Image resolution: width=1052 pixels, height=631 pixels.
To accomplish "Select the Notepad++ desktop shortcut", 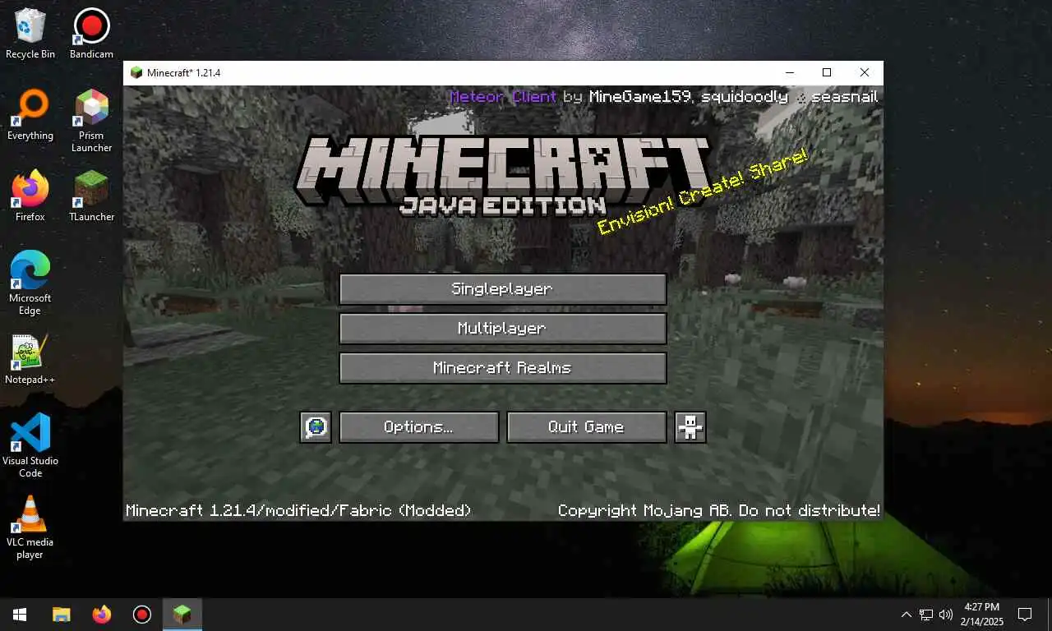I will 30,360.
